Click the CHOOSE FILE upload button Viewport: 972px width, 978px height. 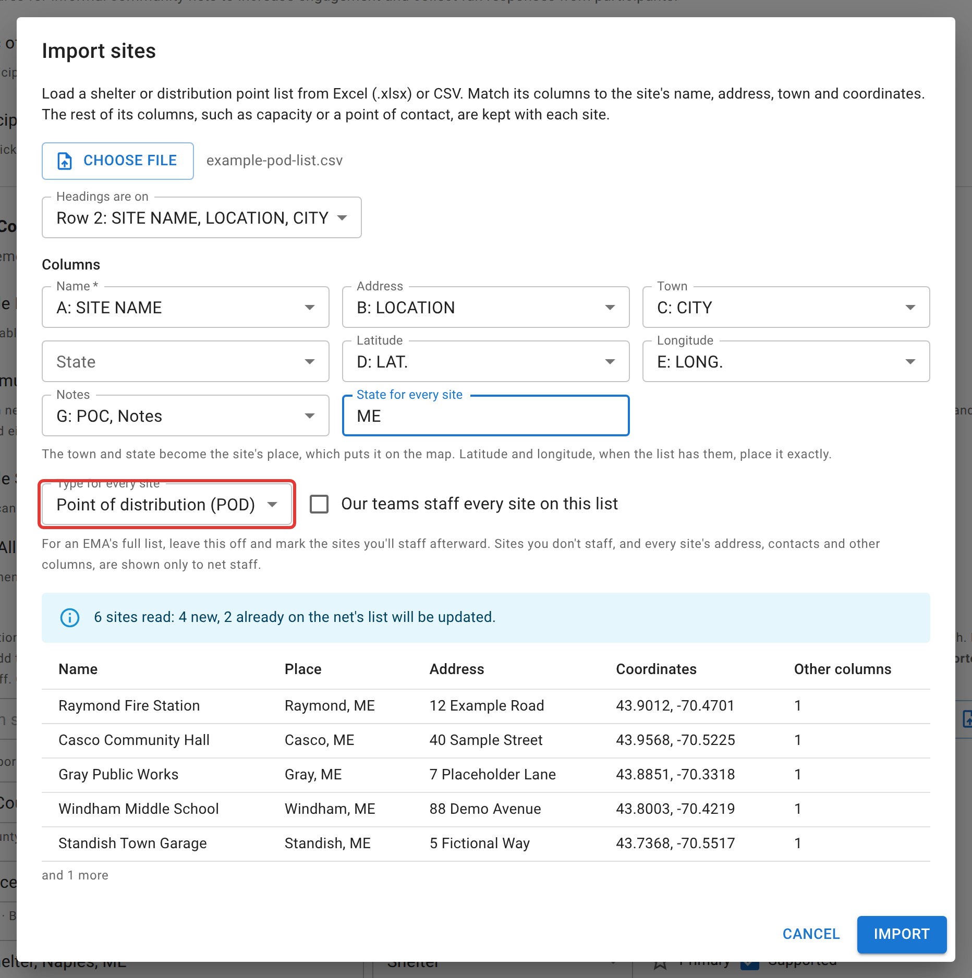pyautogui.click(x=118, y=161)
